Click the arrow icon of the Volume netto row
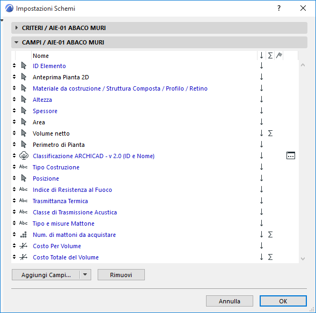The width and height of the screenshot is (316, 313). pos(24,133)
